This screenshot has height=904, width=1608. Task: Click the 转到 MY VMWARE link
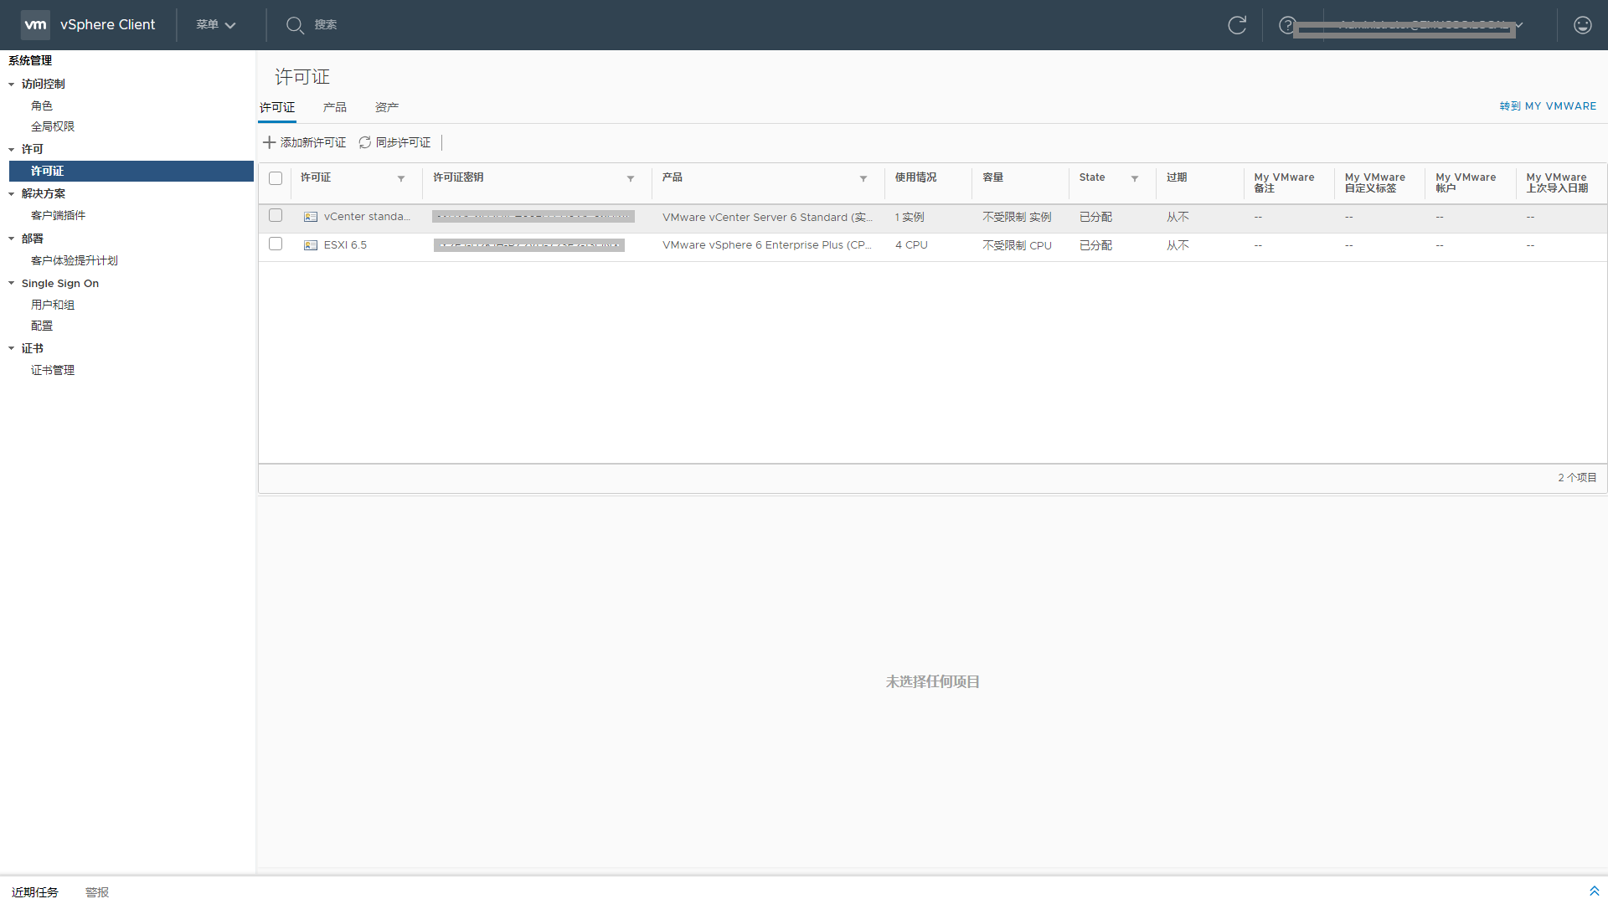[x=1548, y=106]
